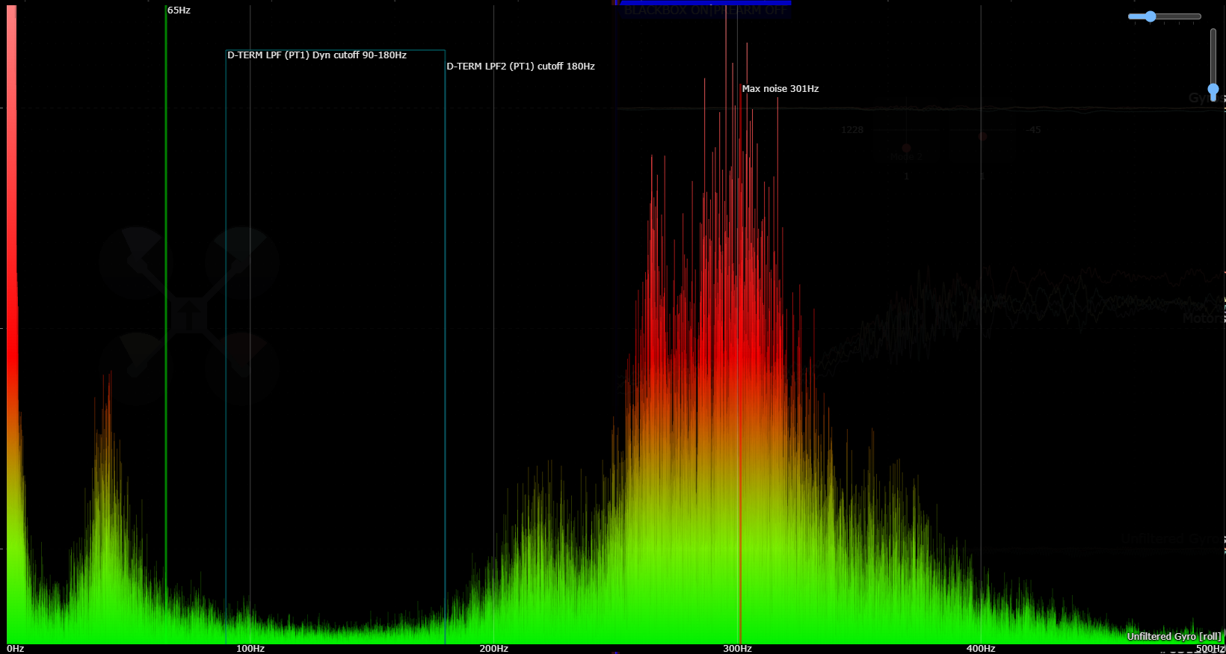The height and width of the screenshot is (654, 1226).
Task: Click the 0Hz axis label
Action: coord(16,649)
